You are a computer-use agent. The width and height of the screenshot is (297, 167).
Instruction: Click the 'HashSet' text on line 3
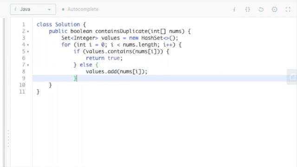coord(152,38)
